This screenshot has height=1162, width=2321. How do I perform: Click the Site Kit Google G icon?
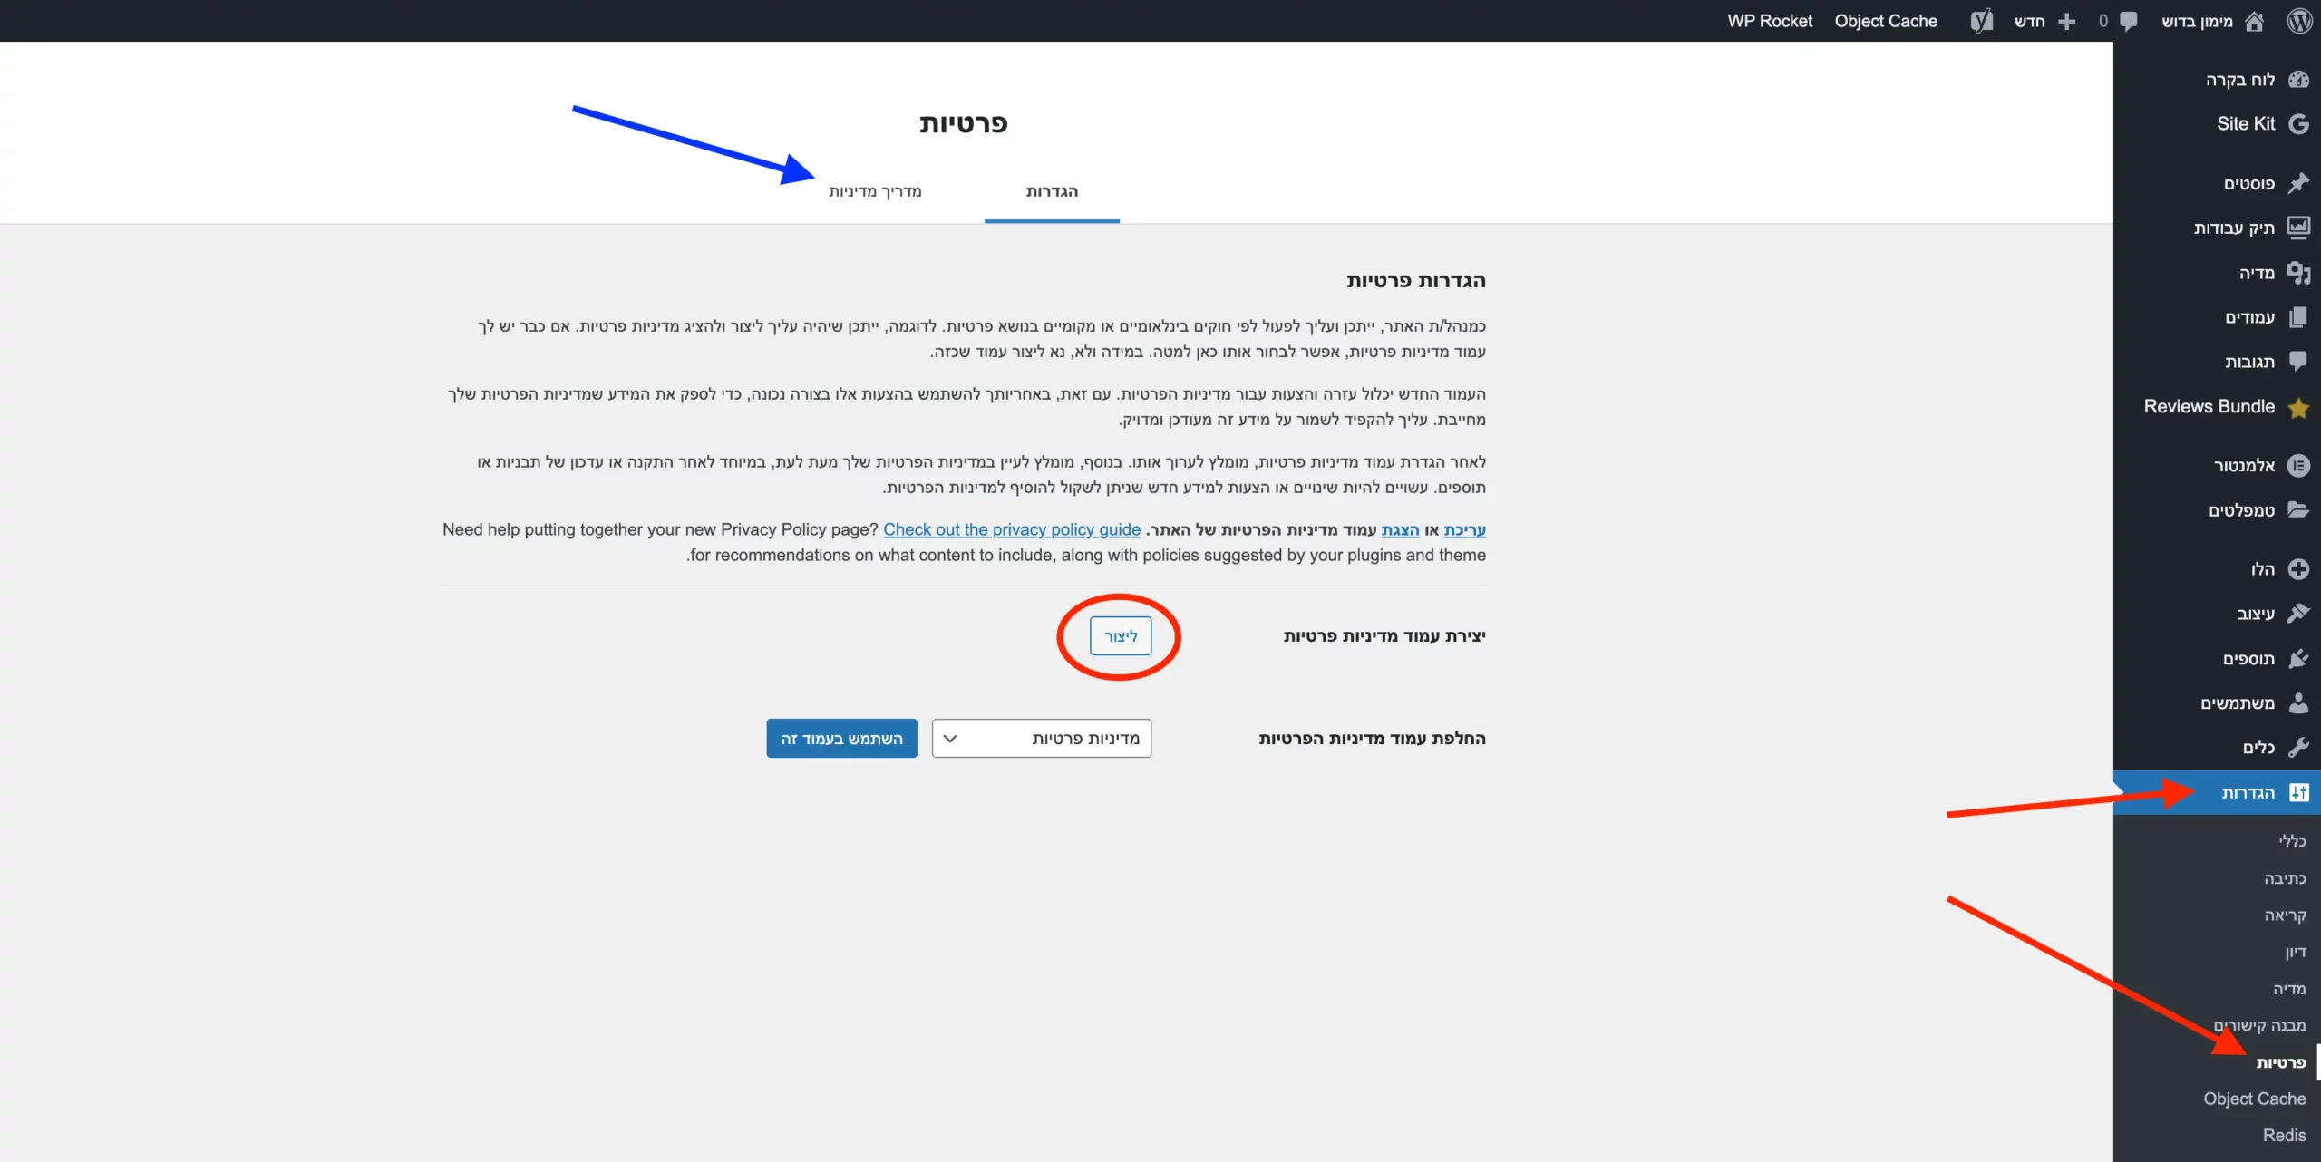coord(2298,124)
